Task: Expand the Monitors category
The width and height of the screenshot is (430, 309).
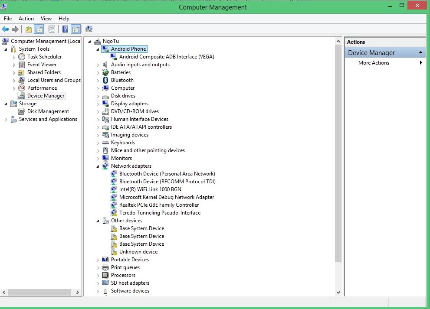Action: [x=98, y=159]
